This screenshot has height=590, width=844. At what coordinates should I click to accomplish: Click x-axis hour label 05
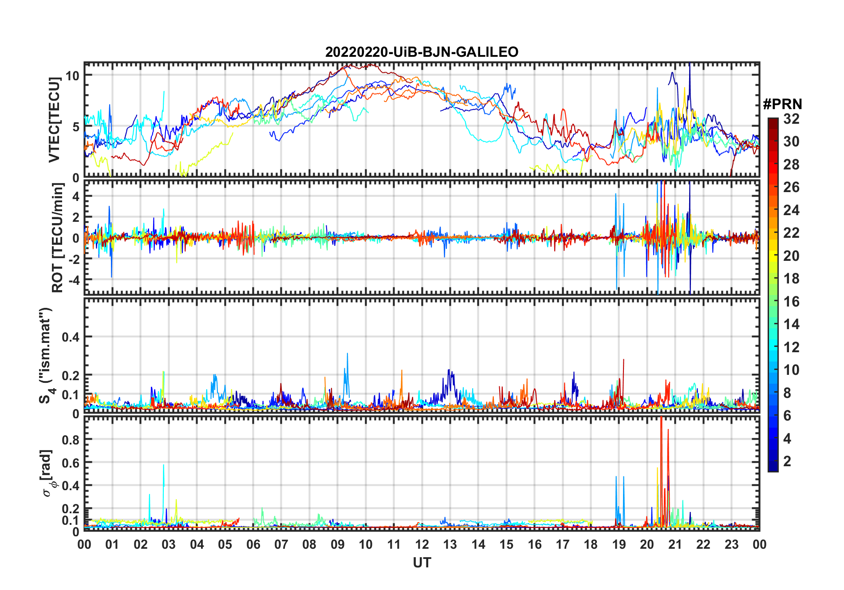click(x=225, y=544)
